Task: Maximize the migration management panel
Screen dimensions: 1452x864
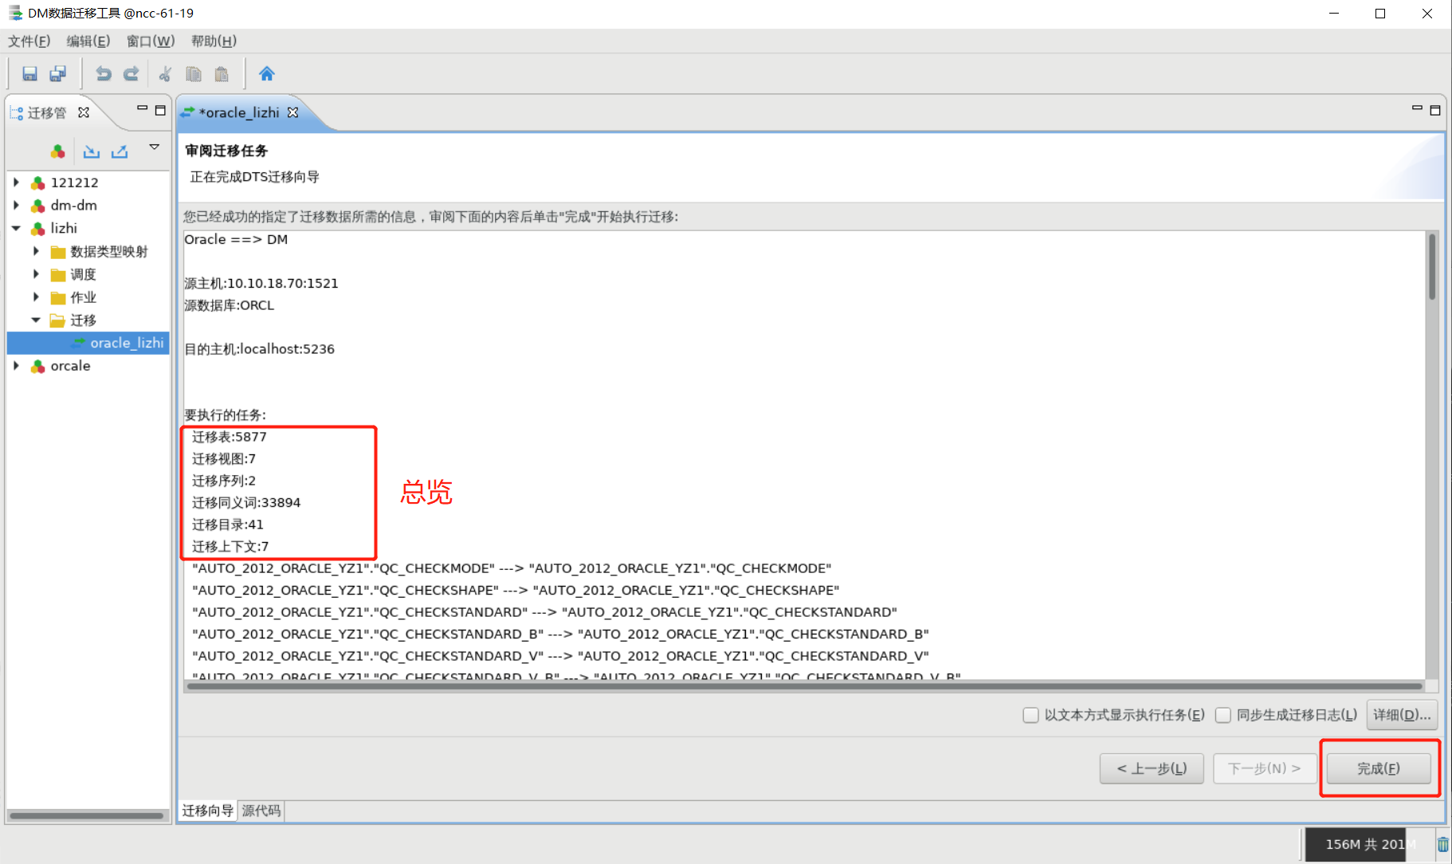Action: point(160,110)
